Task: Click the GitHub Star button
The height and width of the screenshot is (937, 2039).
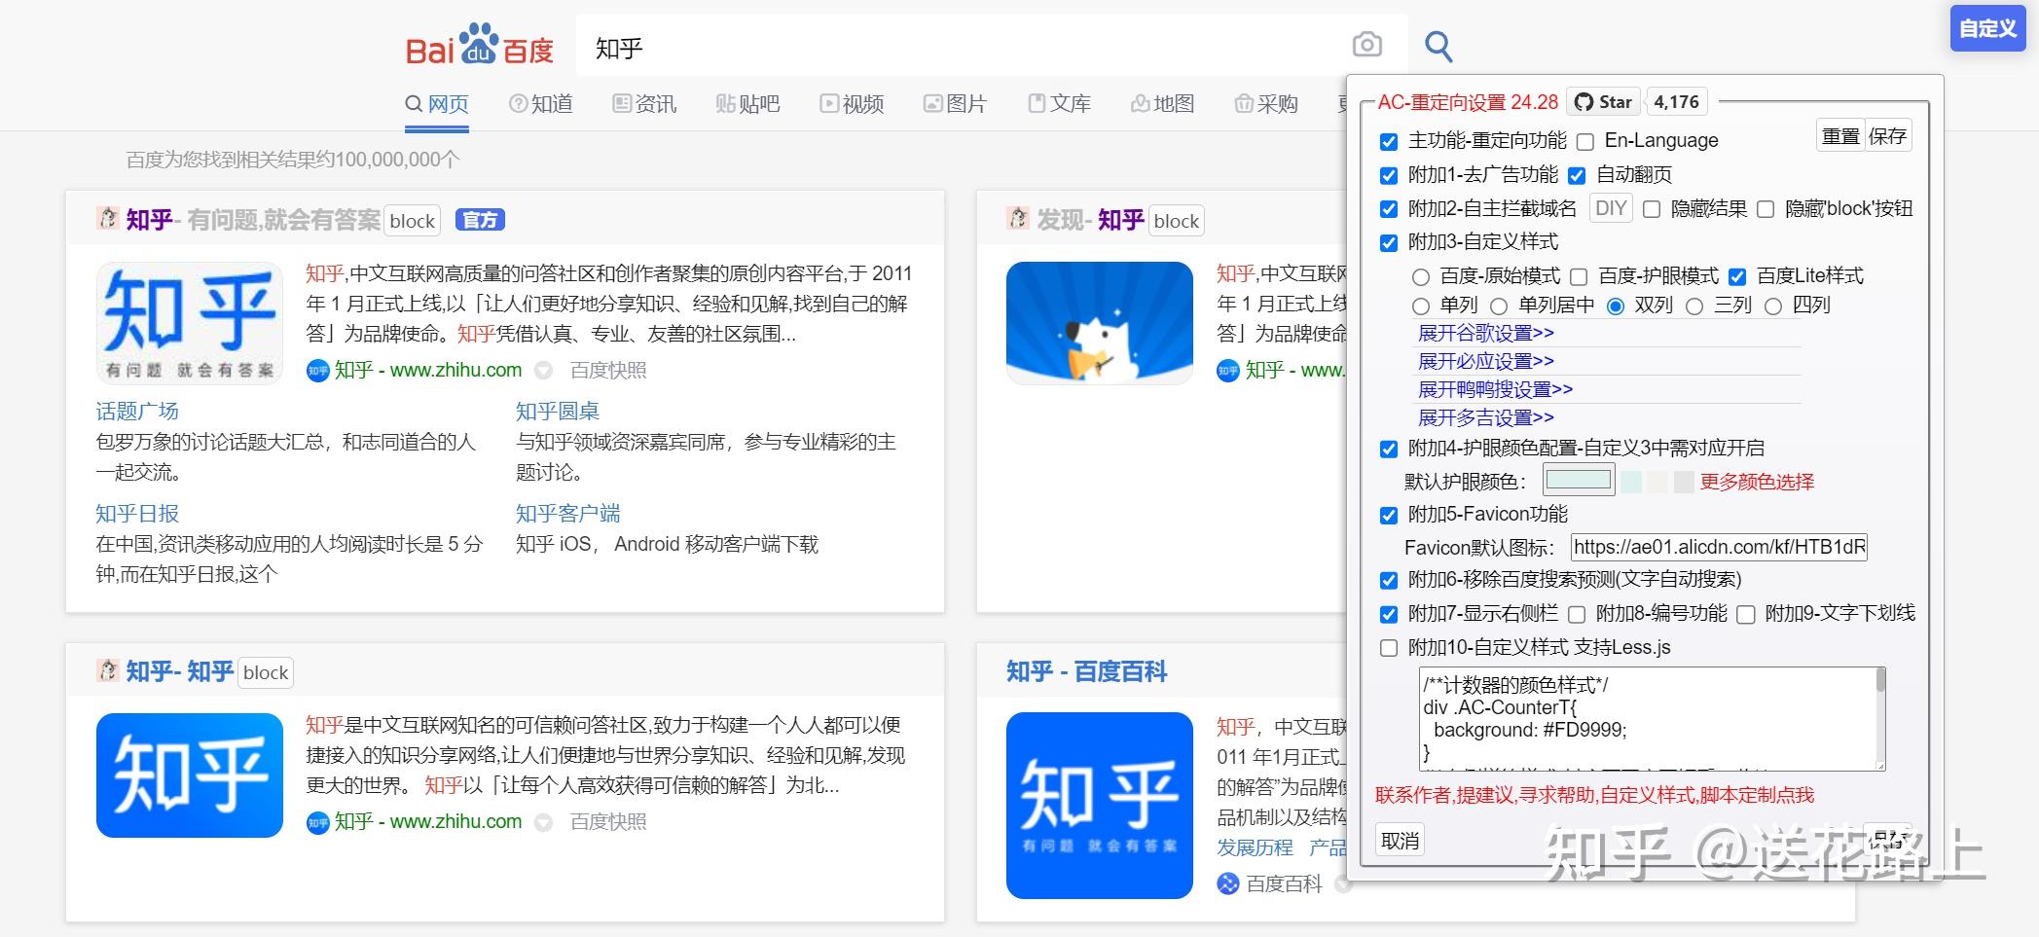Action: click(1603, 102)
